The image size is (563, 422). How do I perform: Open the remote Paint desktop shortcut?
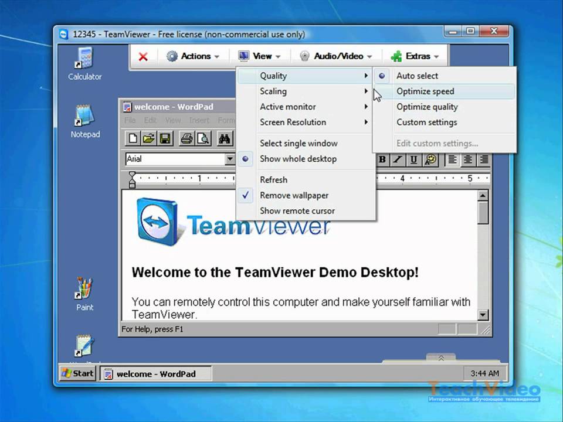(x=84, y=294)
